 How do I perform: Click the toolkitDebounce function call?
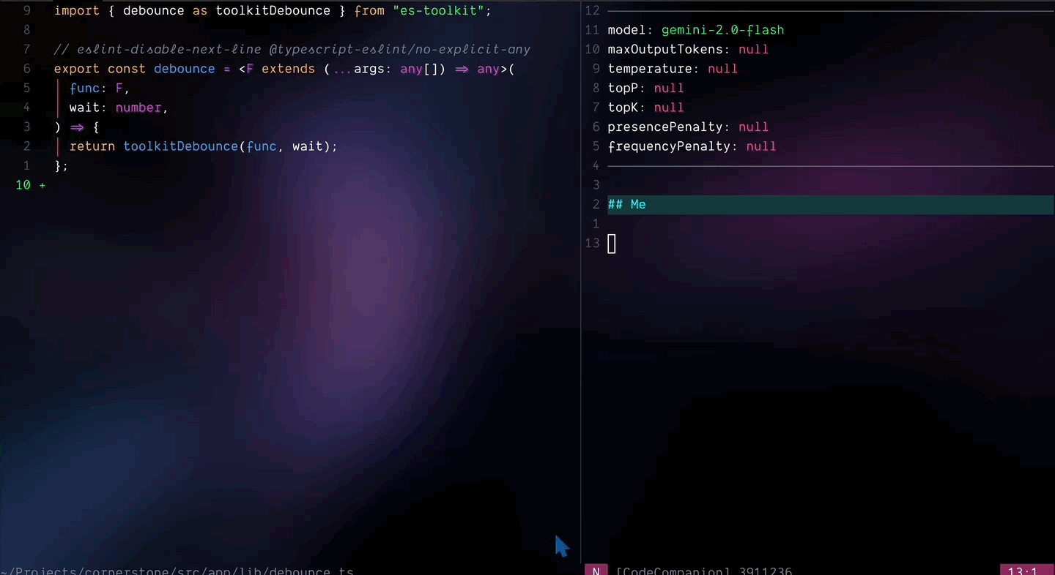click(x=180, y=146)
